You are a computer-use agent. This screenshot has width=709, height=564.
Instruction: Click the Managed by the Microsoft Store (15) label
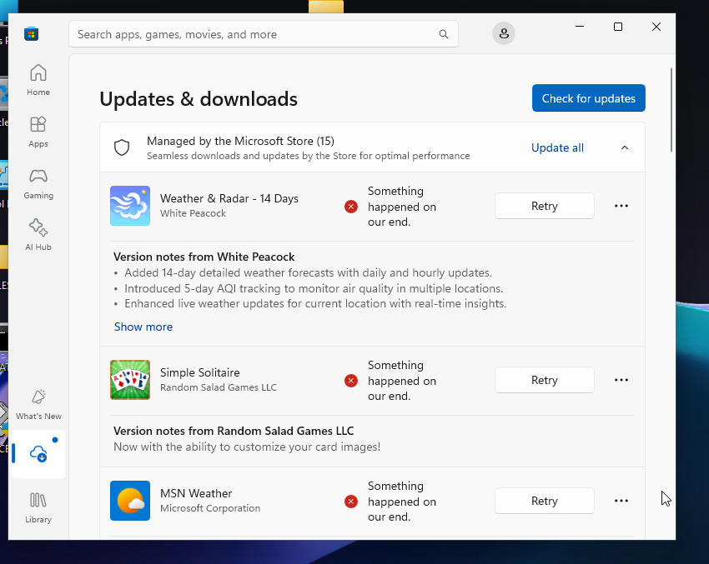pos(240,141)
